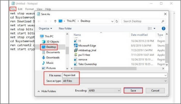
Task: Open the Format menu in Notepad
Action: [29, 9]
